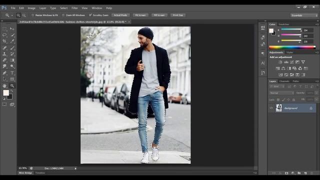The image size is (320, 180).
Task: Open the Layers panel flyout menu
Action: pyautogui.click(x=317, y=81)
